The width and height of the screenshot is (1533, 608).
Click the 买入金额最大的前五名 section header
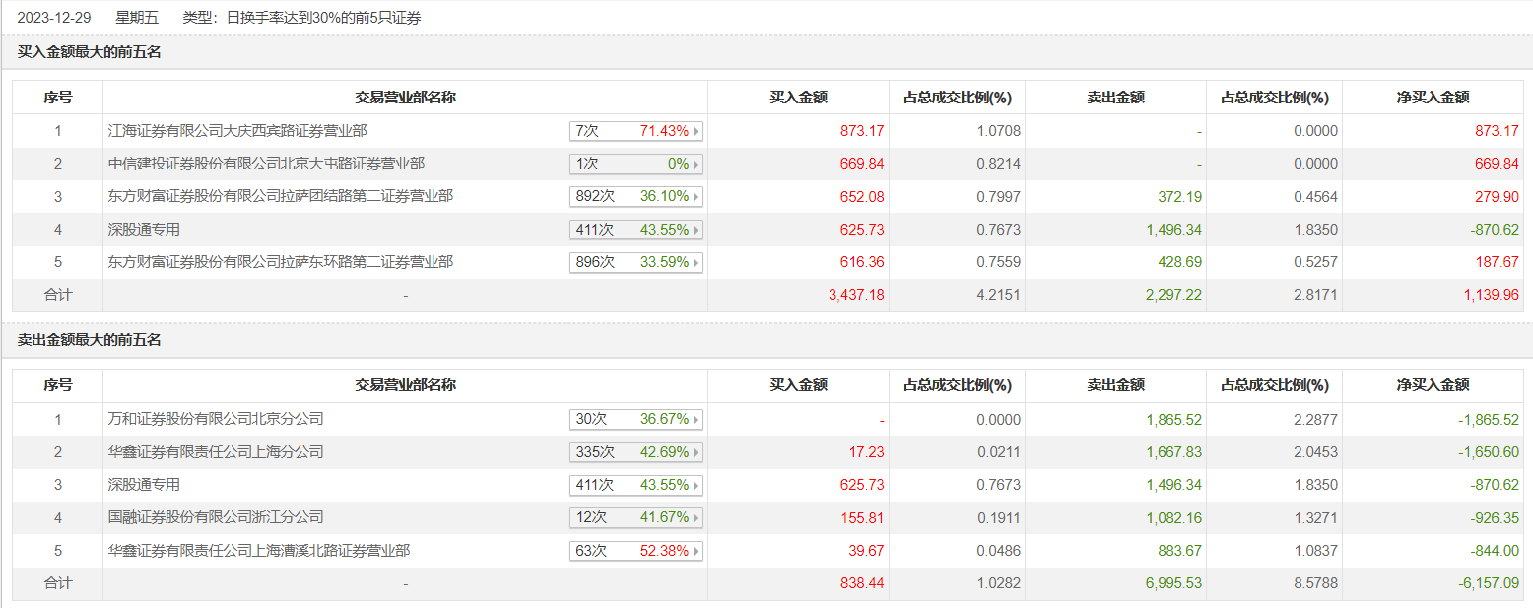coord(89,52)
